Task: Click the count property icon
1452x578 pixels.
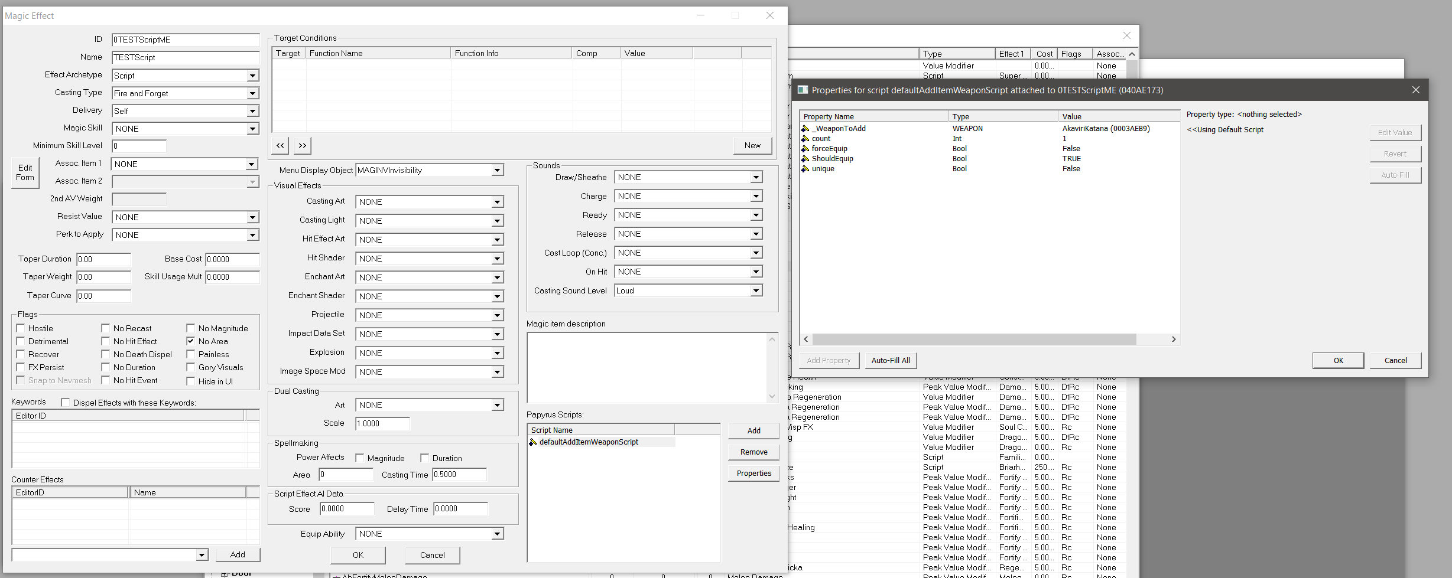Action: [805, 138]
